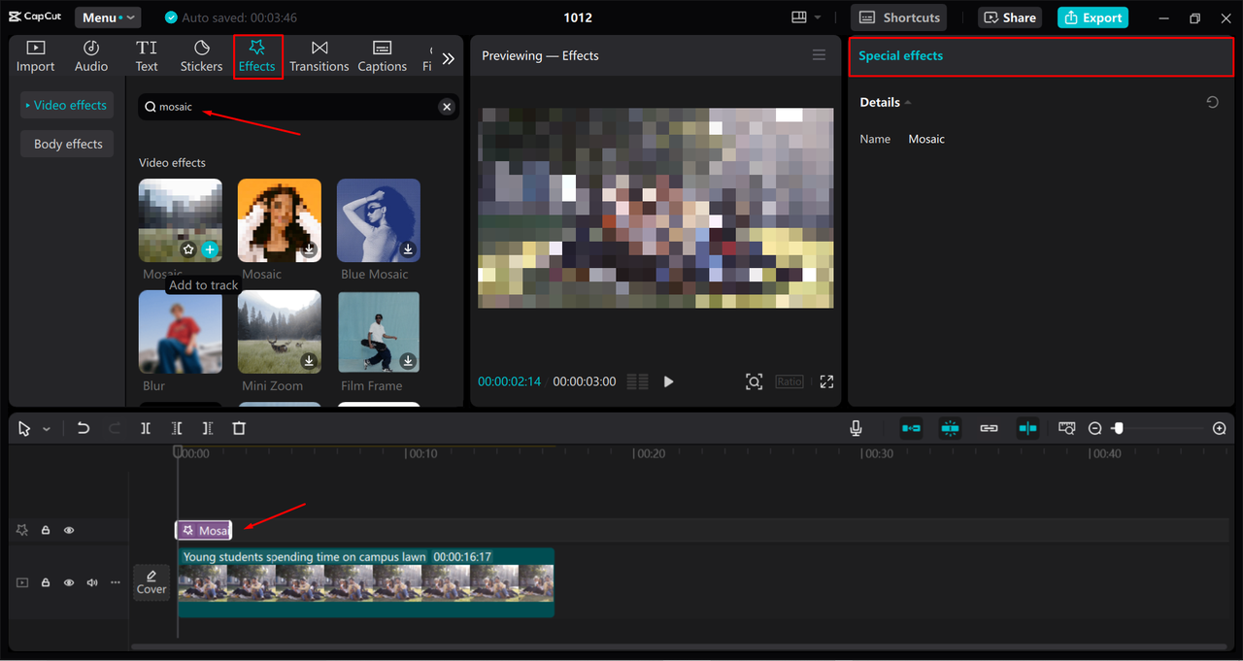Open the timeline cover view icon
Screen dimensions: 1243x661
coord(1067,428)
